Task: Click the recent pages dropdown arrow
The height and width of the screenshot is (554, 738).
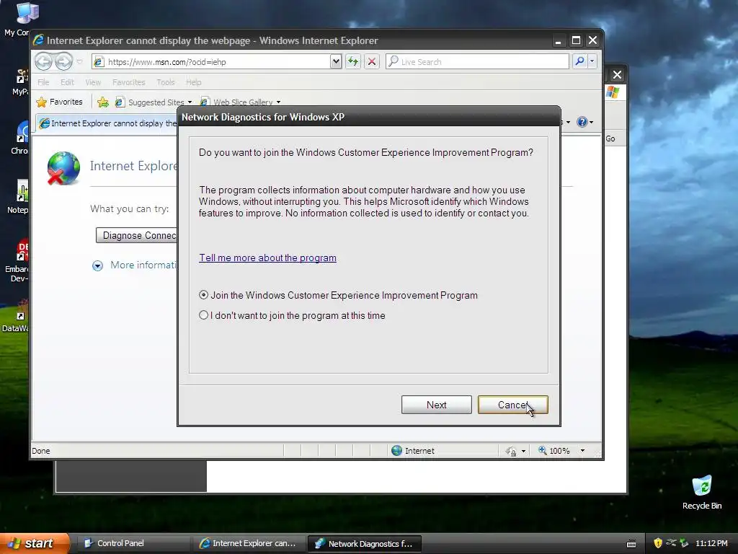Action: click(x=79, y=61)
